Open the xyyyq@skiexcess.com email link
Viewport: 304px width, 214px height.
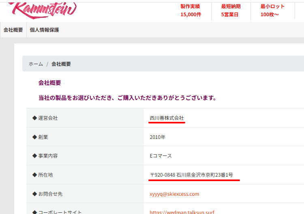coord(174,194)
